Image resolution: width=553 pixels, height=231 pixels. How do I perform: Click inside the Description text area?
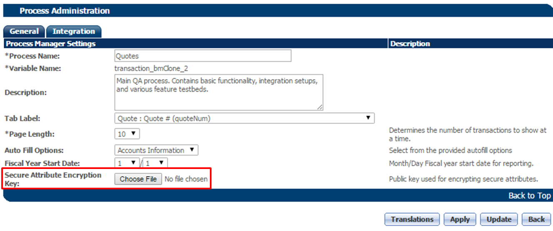coord(218,92)
